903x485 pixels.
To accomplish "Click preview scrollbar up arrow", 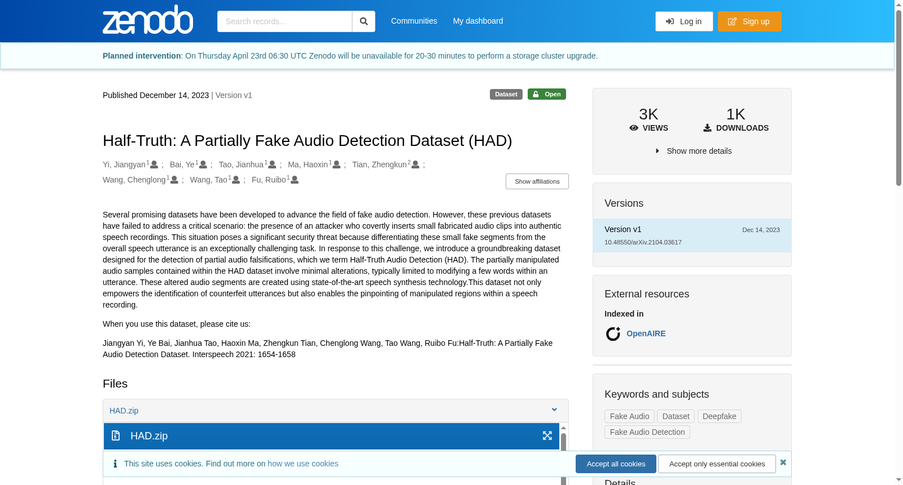I will [x=563, y=428].
